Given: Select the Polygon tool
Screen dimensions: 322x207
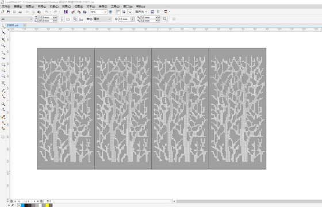Looking at the screenshot, I should click(x=3, y=76).
